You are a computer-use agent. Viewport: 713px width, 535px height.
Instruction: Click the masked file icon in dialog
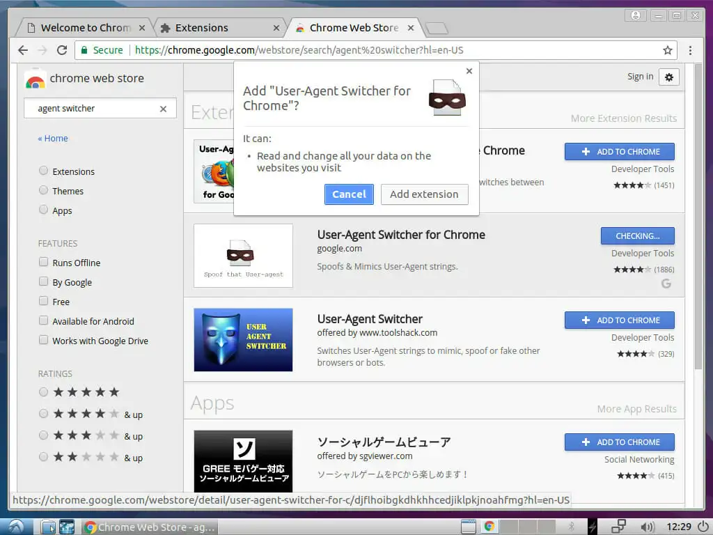click(x=448, y=98)
